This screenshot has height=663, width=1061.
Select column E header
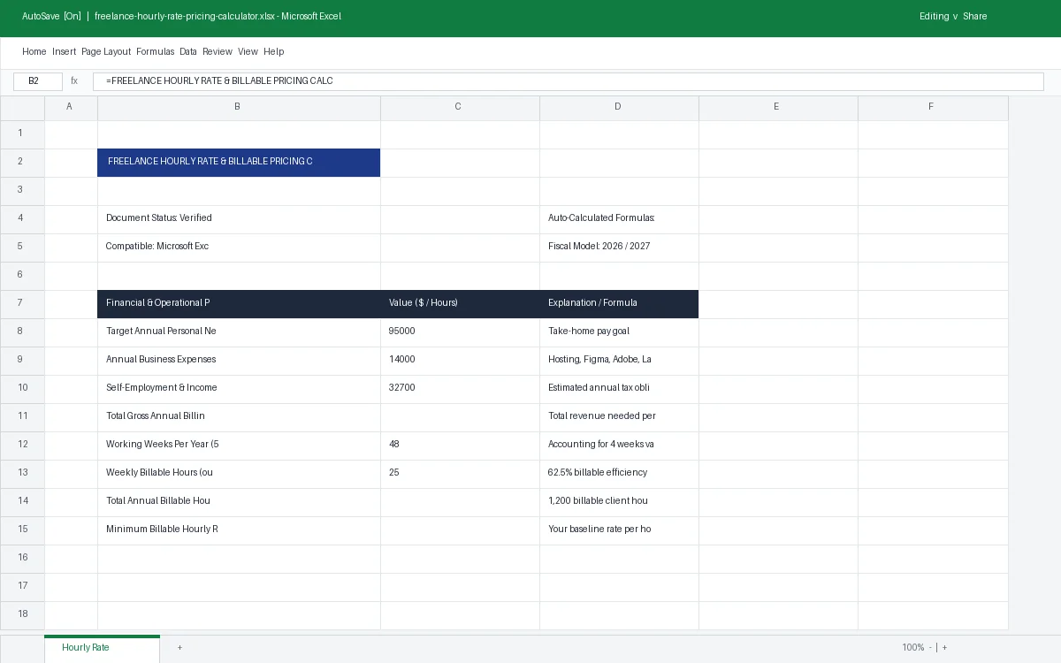(x=778, y=107)
